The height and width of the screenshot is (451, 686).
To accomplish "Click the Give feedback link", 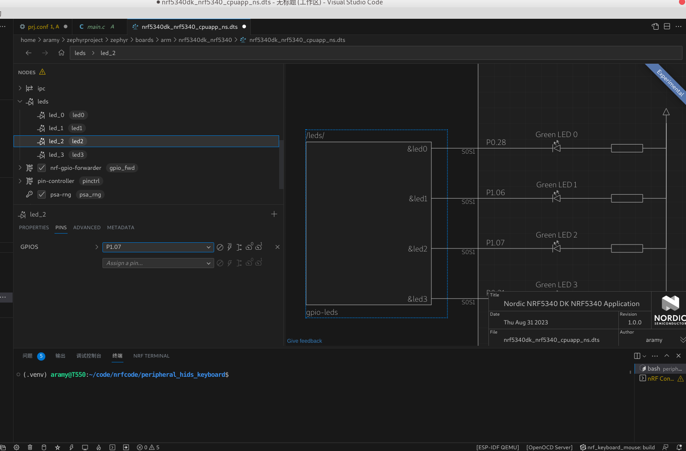I will pos(304,341).
